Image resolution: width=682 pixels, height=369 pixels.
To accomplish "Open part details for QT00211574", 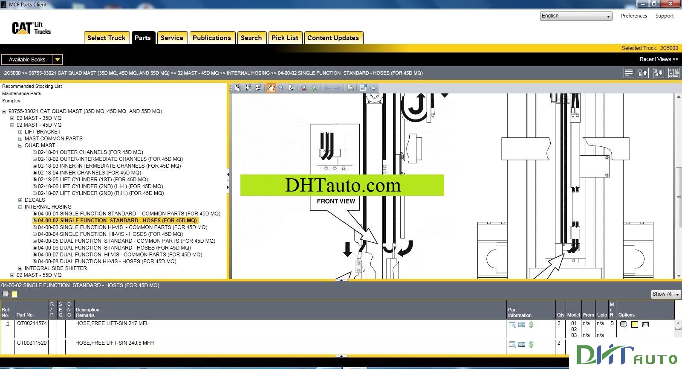I will (x=512, y=325).
